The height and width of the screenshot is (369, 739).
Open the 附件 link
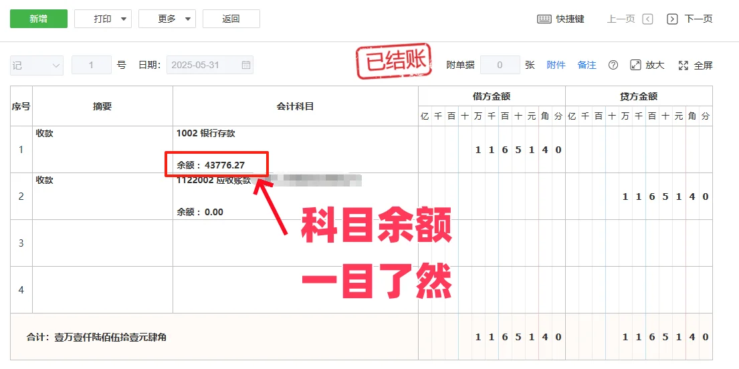pos(556,65)
